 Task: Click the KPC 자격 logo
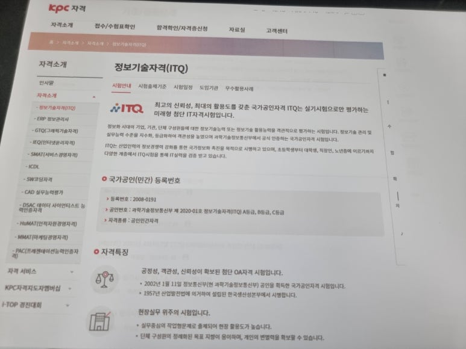pyautogui.click(x=67, y=8)
